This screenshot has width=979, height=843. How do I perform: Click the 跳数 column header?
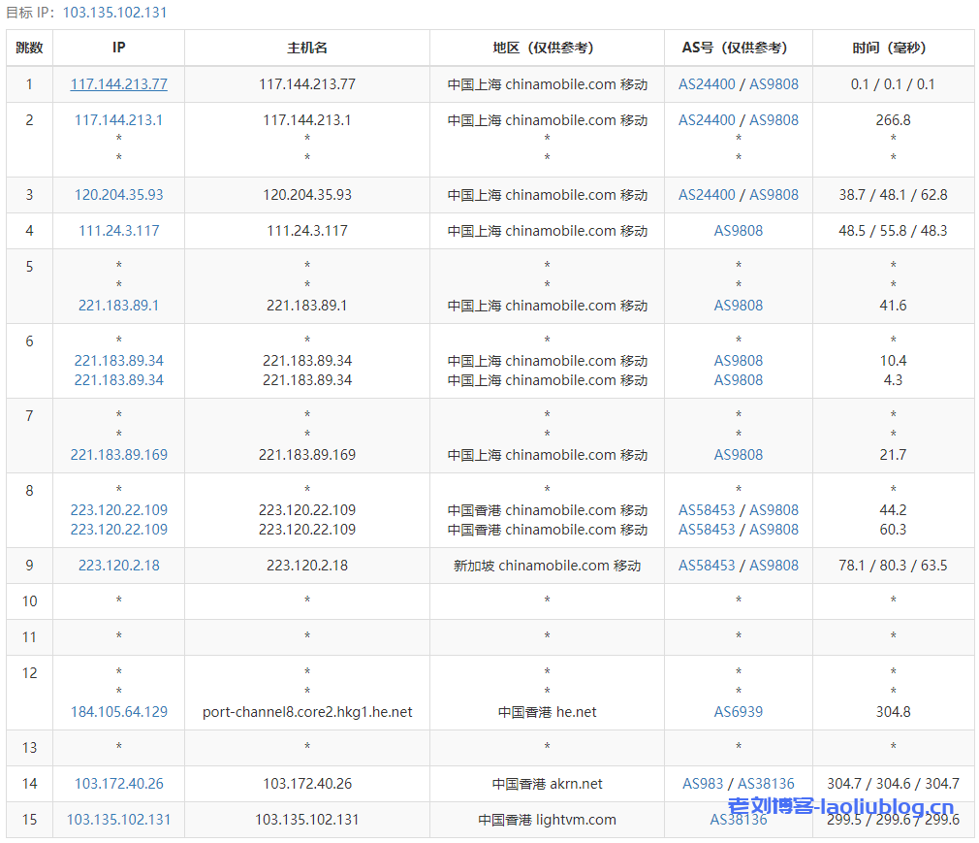pos(29,48)
